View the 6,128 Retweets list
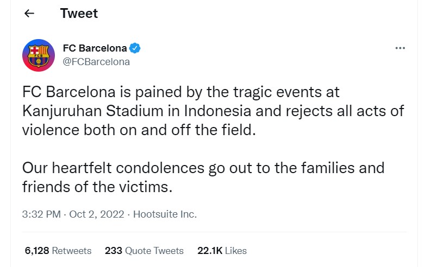This screenshot has height=267, width=444. click(x=58, y=251)
